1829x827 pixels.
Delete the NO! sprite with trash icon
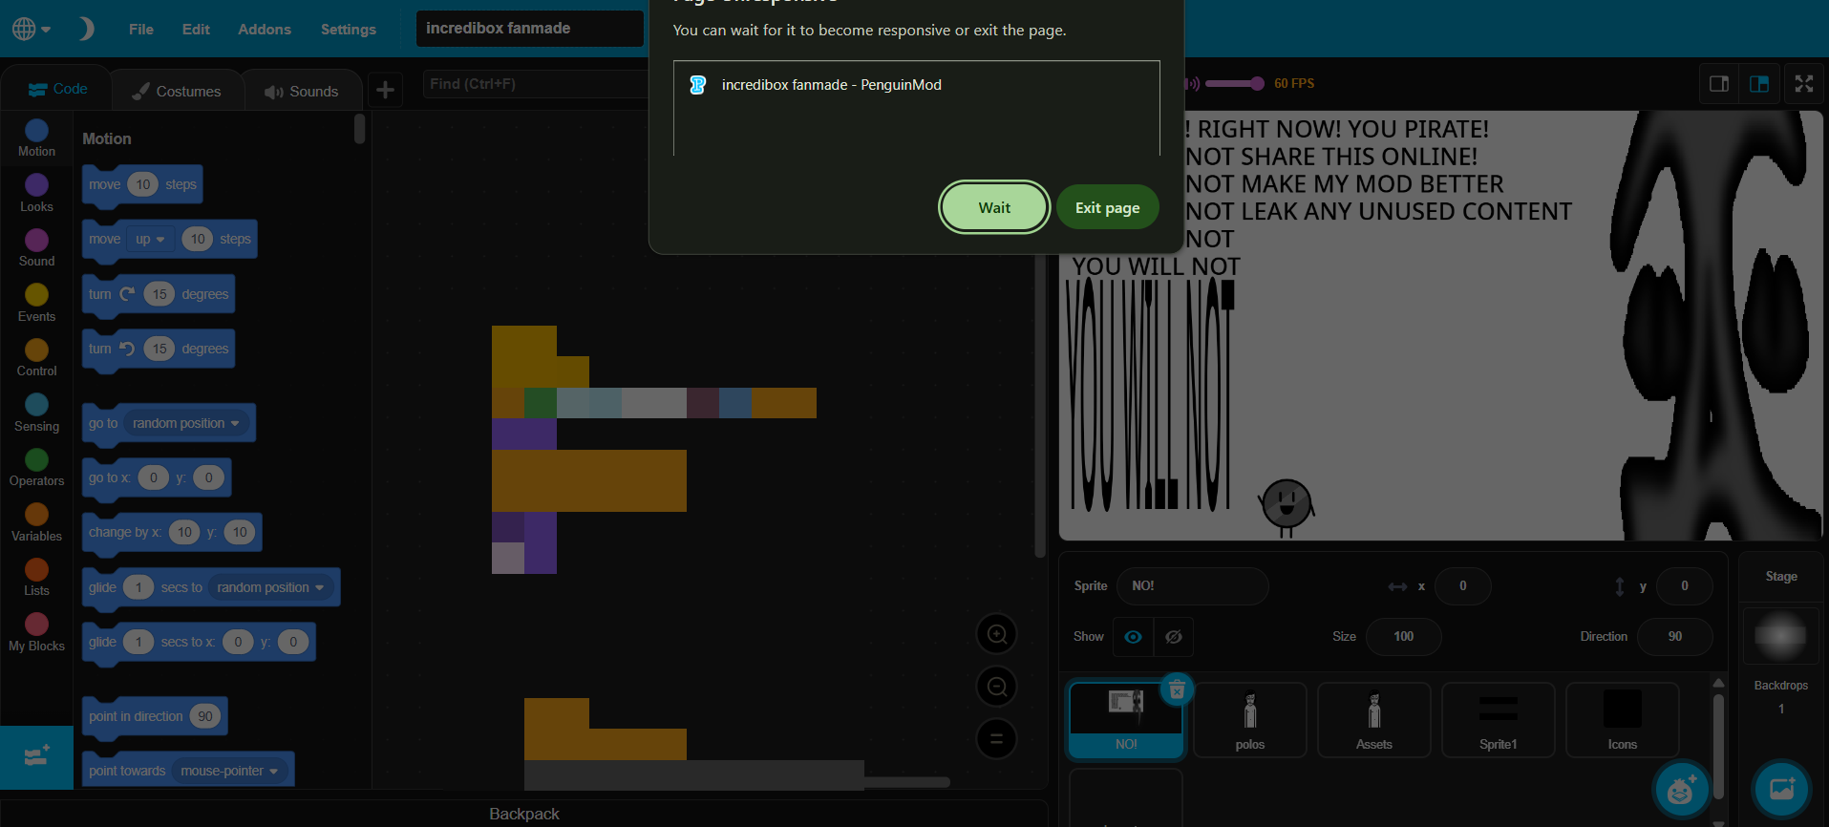click(x=1177, y=689)
